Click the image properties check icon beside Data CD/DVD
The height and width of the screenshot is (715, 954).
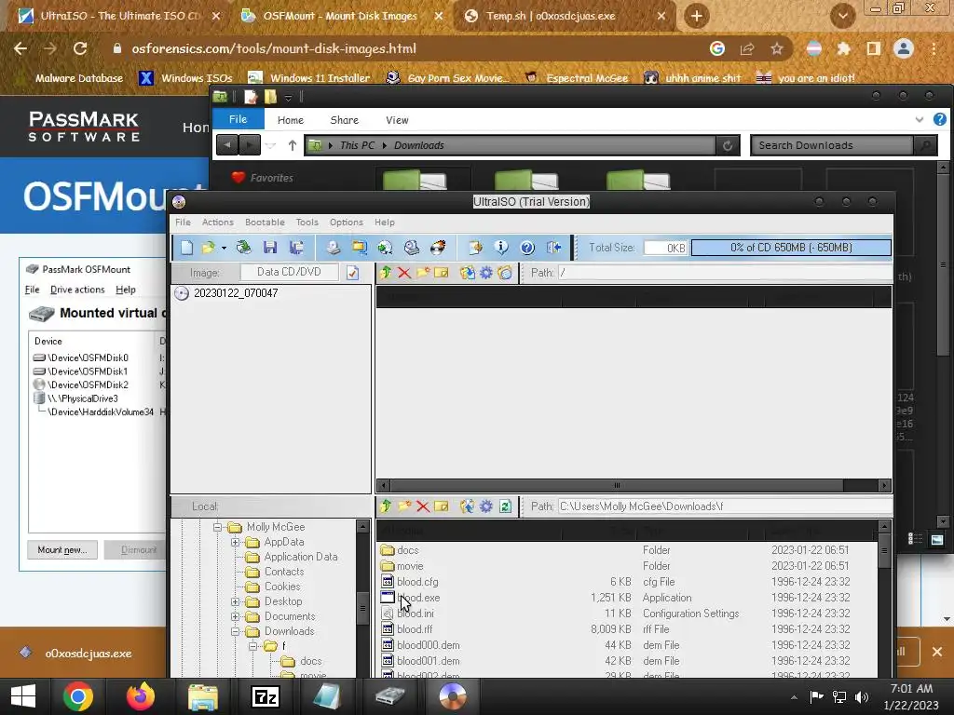pyautogui.click(x=352, y=273)
